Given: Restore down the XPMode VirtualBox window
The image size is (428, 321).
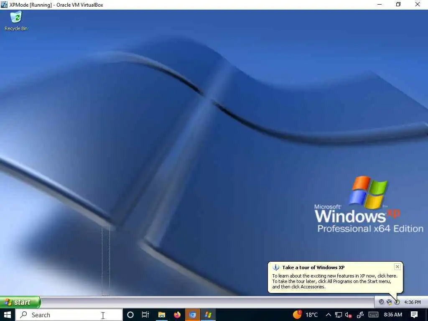Looking at the screenshot, I should (398, 4).
